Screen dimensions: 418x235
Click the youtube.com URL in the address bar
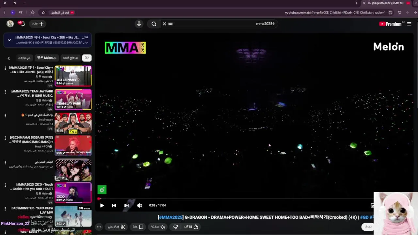click(335, 12)
